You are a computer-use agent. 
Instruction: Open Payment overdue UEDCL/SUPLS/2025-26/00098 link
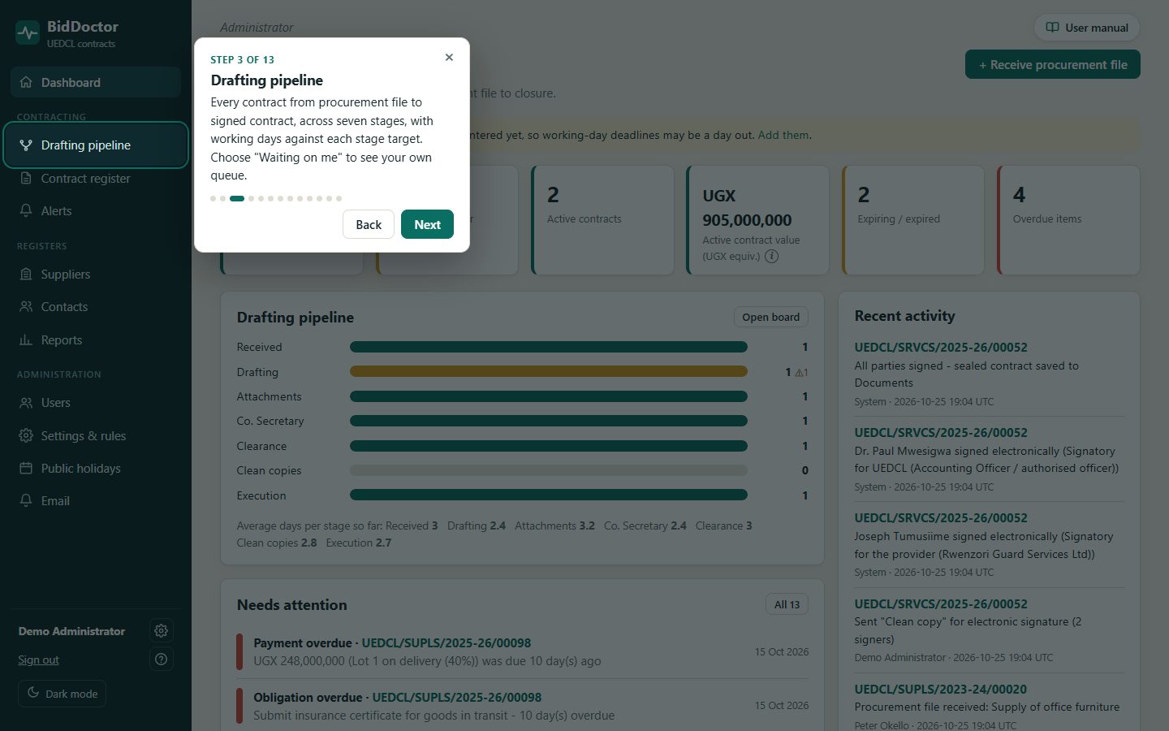pyautogui.click(x=446, y=642)
